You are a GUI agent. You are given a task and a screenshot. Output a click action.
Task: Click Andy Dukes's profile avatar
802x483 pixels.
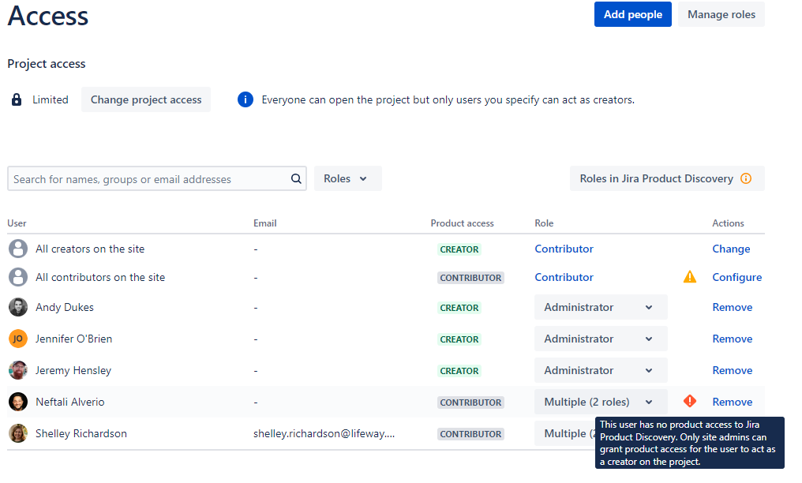(x=17, y=306)
